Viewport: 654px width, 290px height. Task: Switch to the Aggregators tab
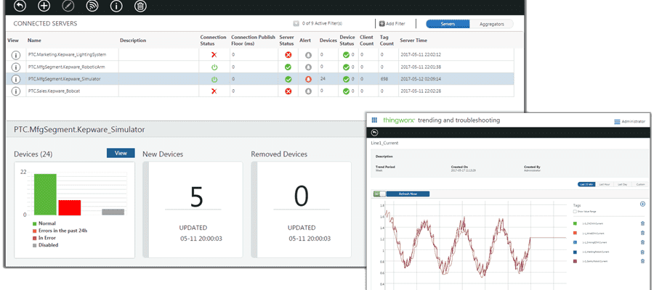[492, 24]
